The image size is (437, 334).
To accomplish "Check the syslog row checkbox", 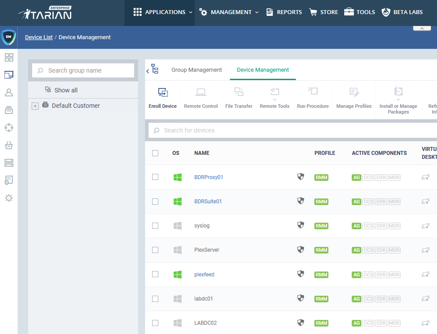I will click(x=155, y=226).
